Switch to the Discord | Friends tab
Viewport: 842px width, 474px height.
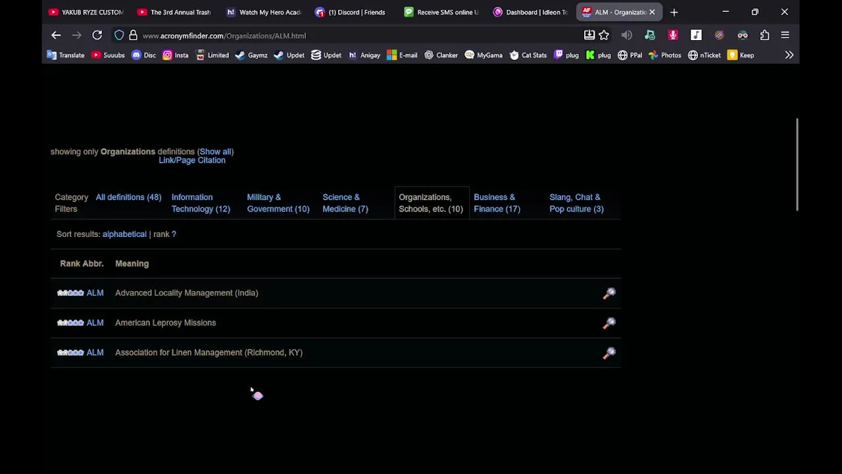(x=351, y=12)
